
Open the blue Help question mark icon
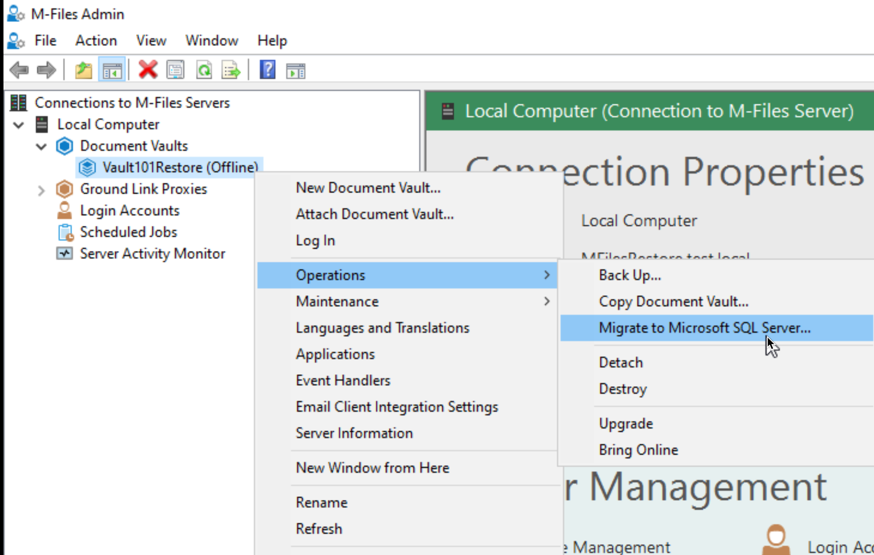coord(267,70)
